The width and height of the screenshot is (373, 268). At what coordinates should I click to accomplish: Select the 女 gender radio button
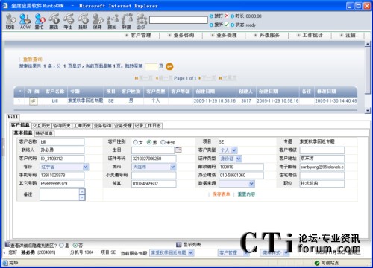coord(135,142)
